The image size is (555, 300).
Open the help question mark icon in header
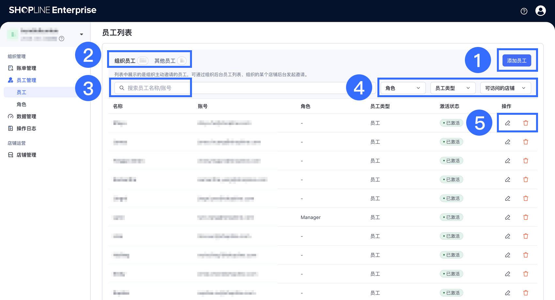pos(524,11)
